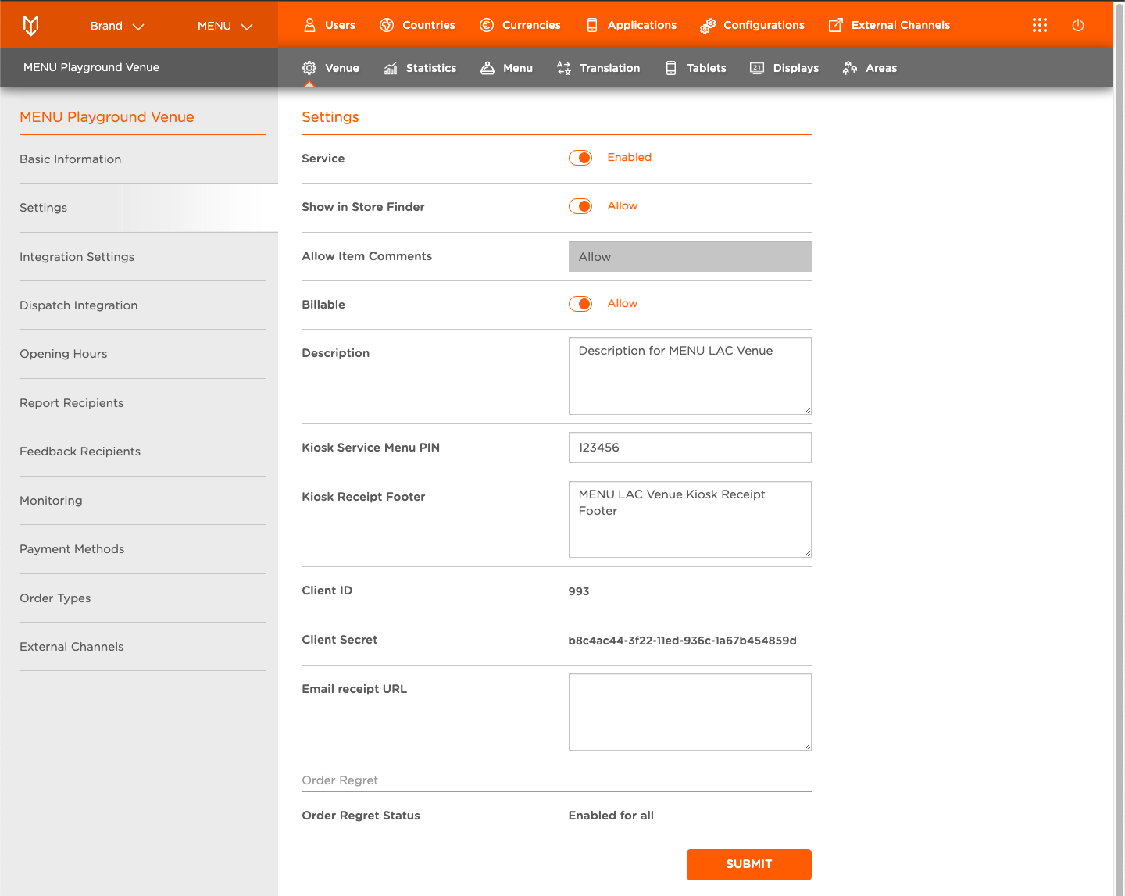Click the Email receipt URL text area
Image resolution: width=1125 pixels, height=896 pixels.
pos(690,712)
